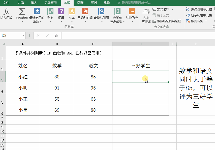Select the Chinese score cell 63
The image size is (215, 150).
click(x=93, y=99)
